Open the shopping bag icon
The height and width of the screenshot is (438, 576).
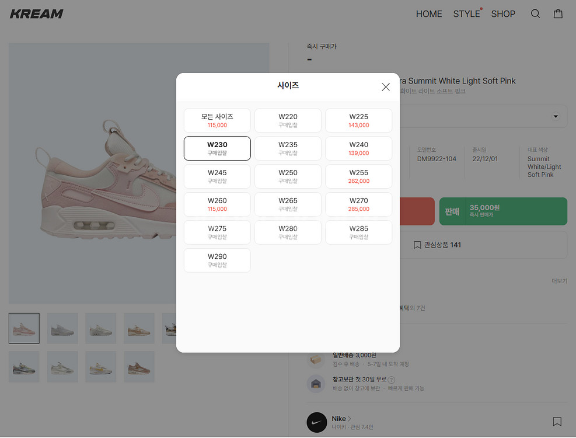click(x=558, y=14)
